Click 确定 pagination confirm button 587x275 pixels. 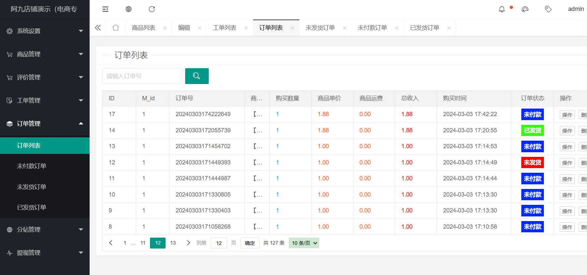pyautogui.click(x=250, y=243)
